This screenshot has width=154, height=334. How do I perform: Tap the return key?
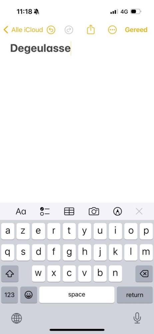point(135,295)
